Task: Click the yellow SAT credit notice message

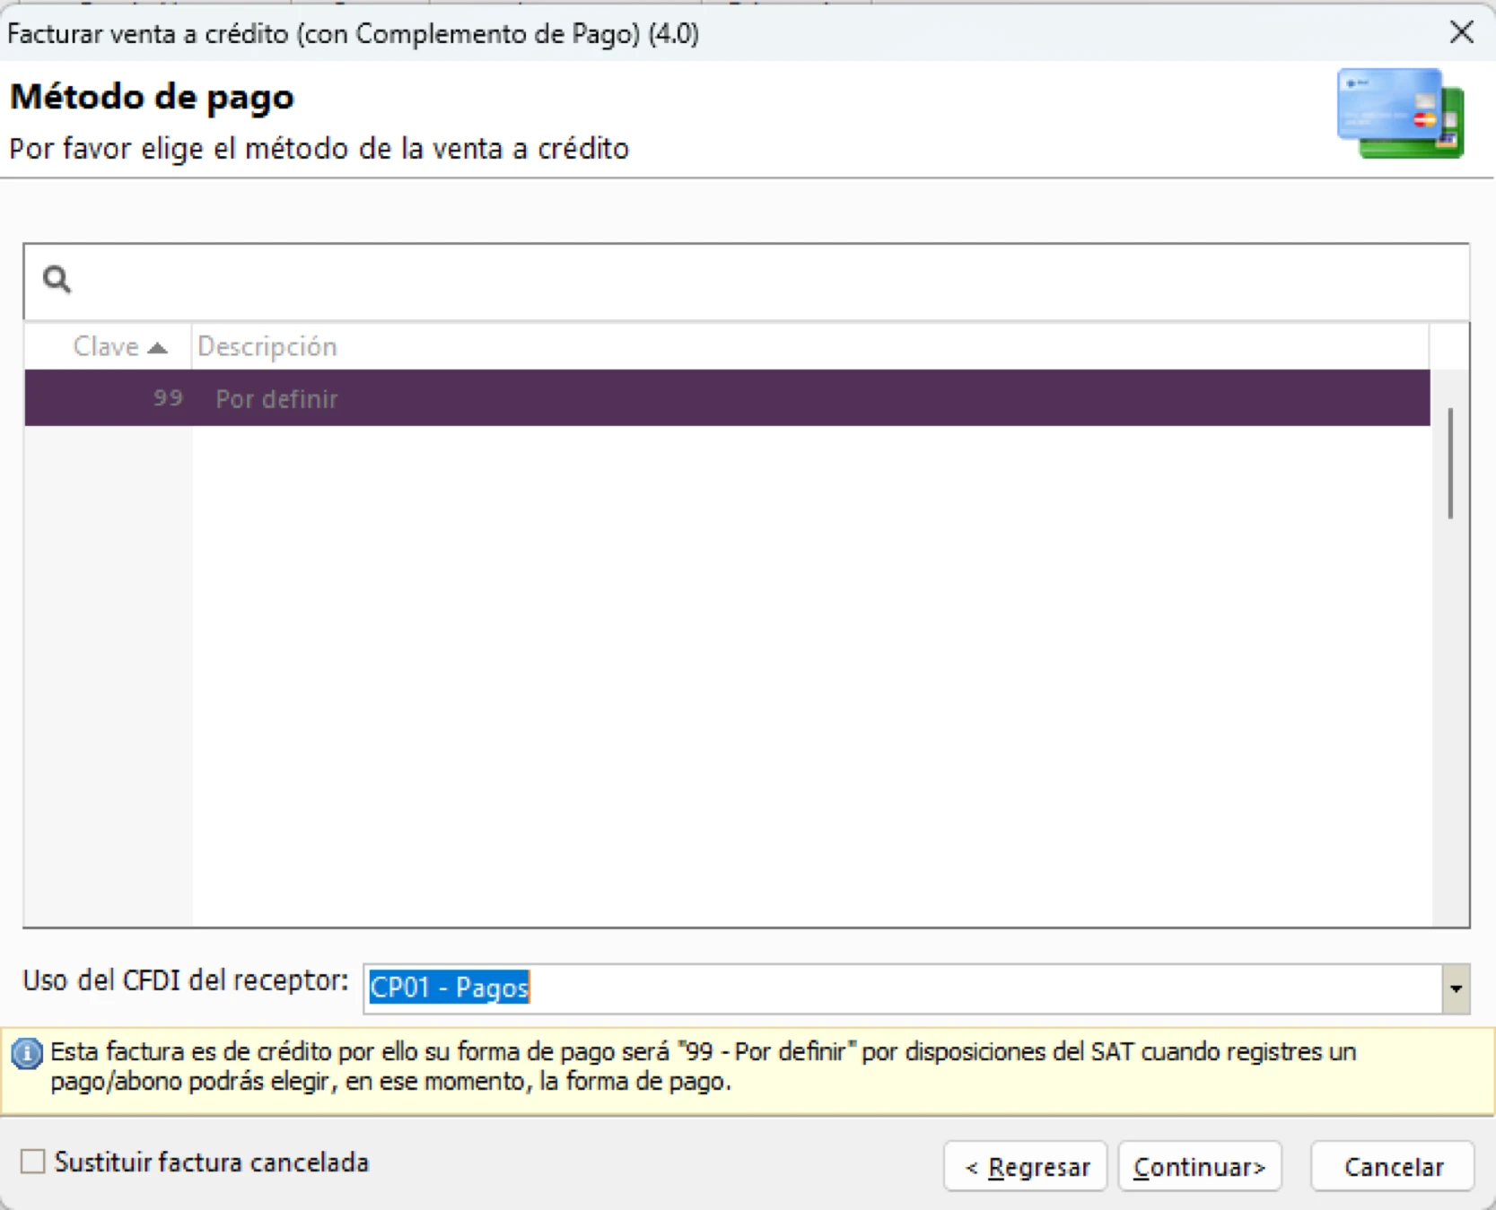Action: (702, 1066)
